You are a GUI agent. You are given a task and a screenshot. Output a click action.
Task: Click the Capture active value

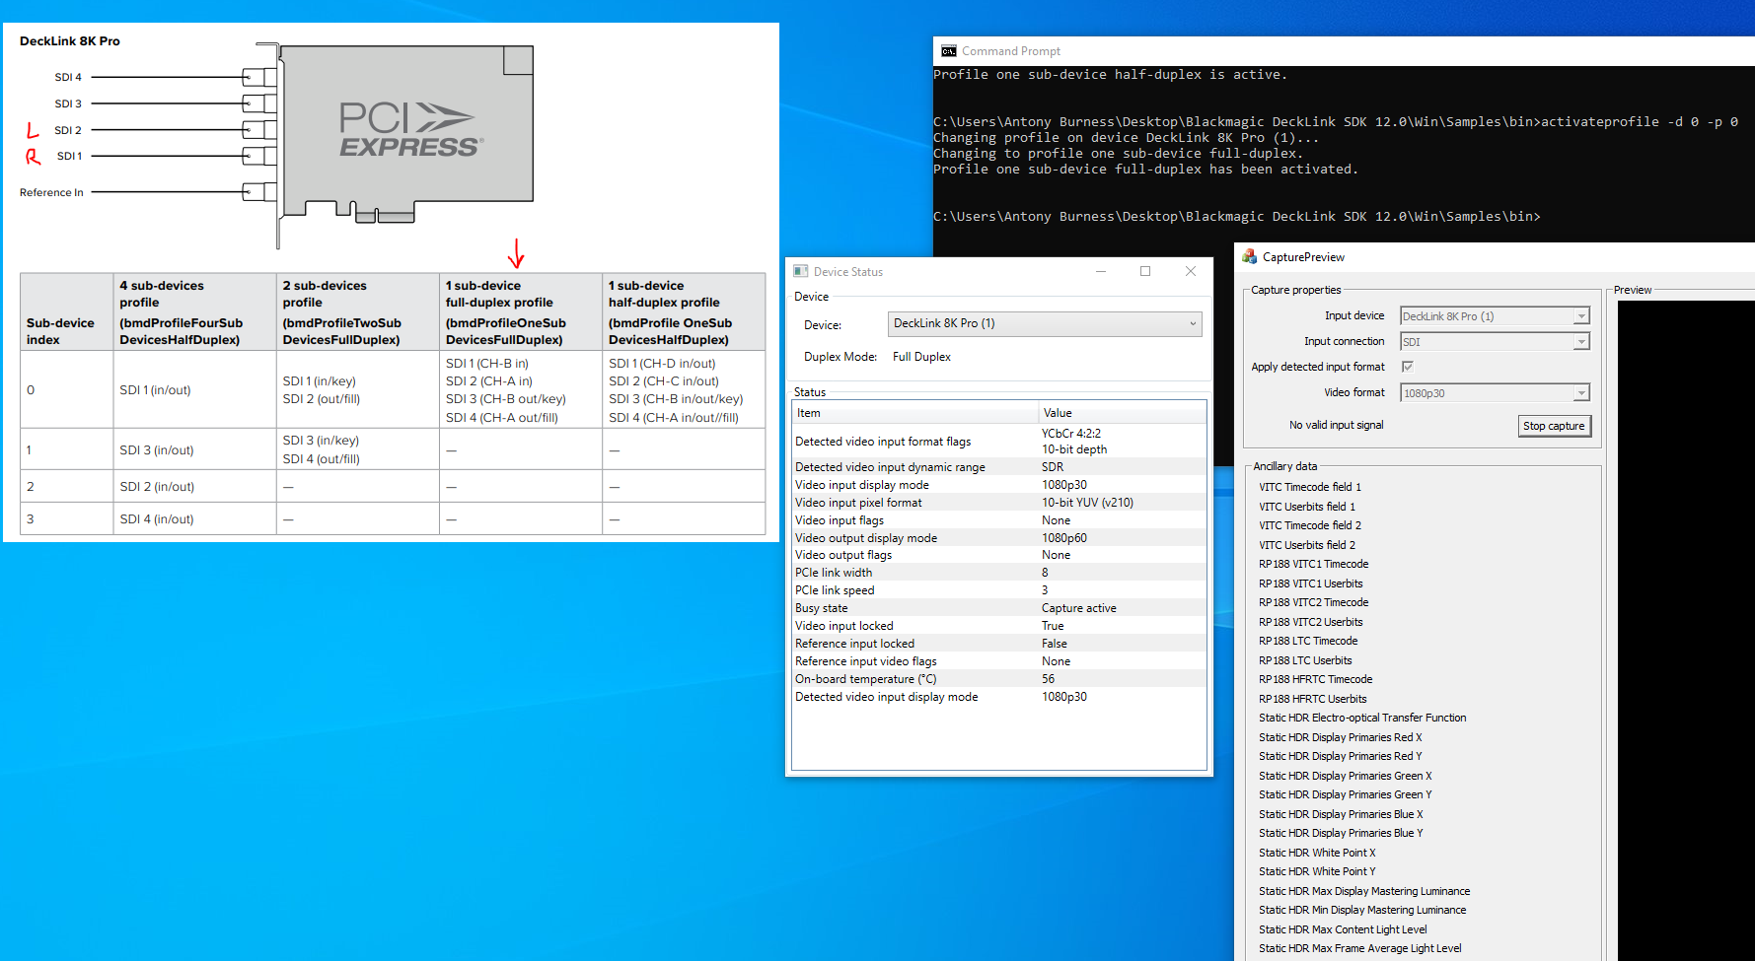(x=1079, y=608)
